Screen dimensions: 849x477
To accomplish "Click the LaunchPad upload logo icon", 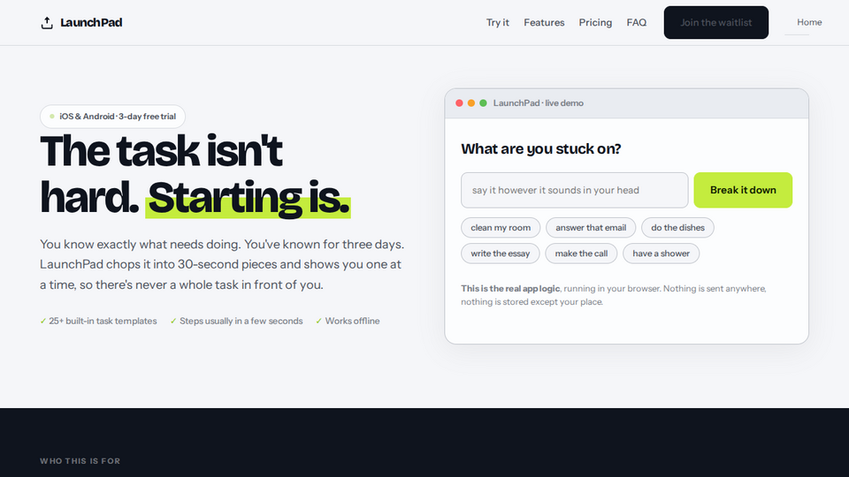I will [47, 23].
